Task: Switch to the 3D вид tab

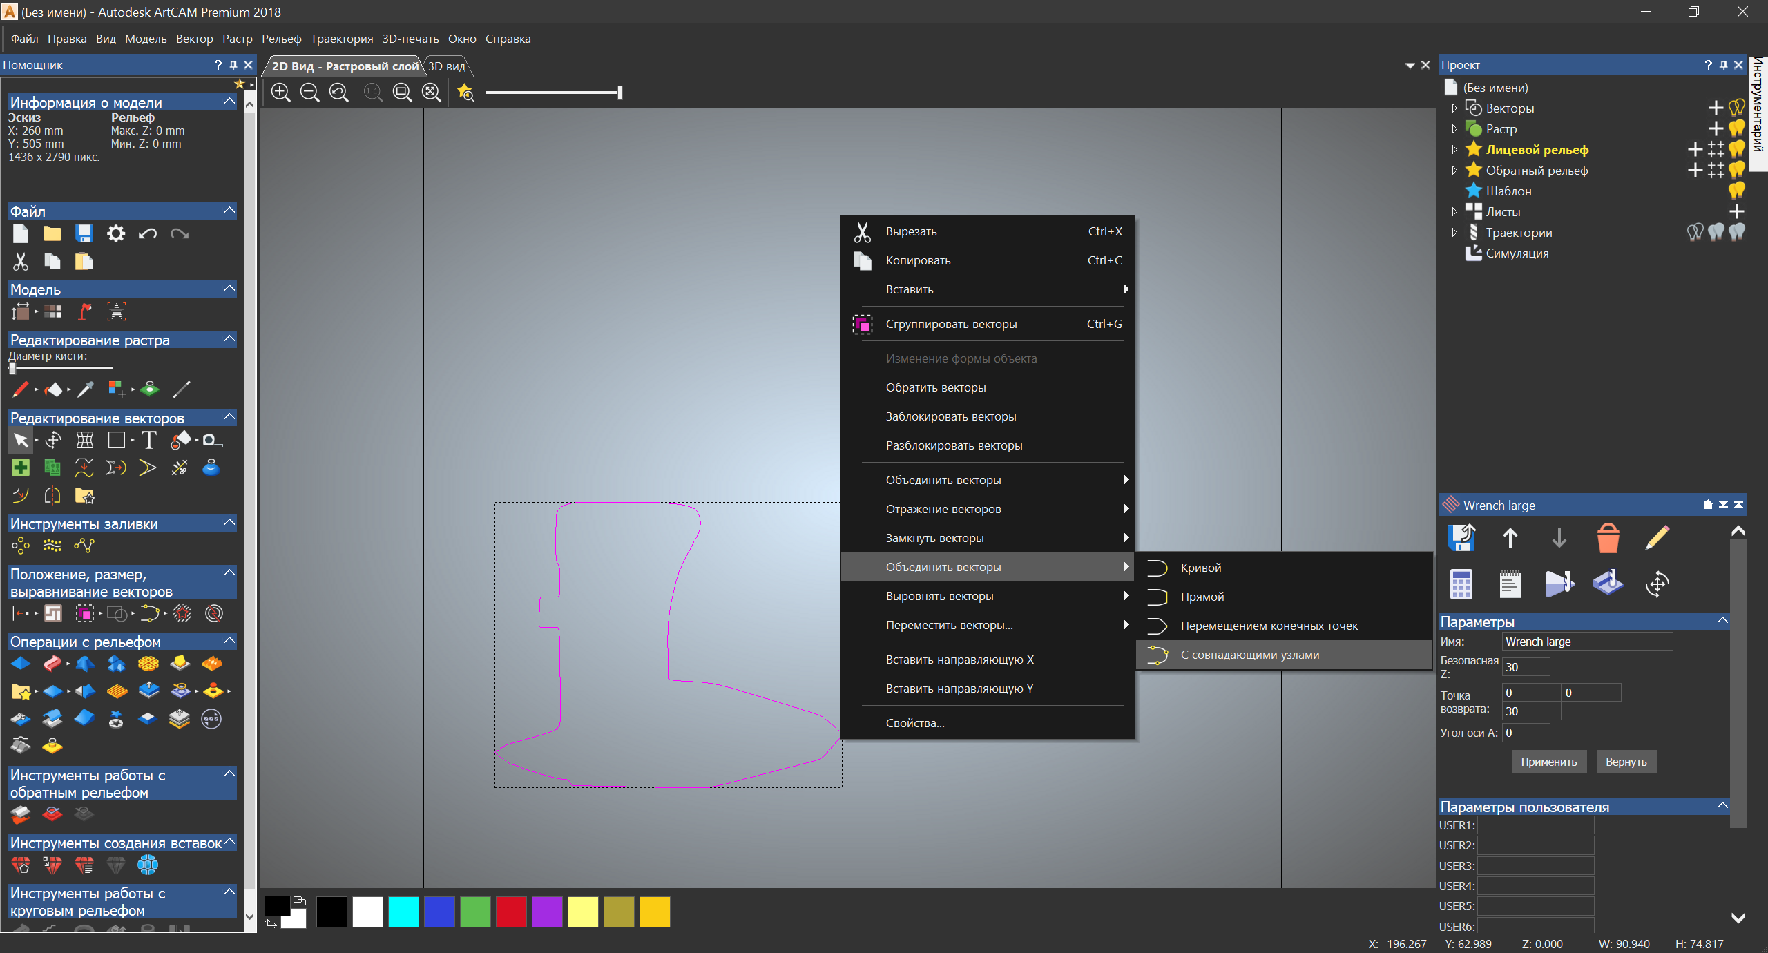Action: pos(447,66)
